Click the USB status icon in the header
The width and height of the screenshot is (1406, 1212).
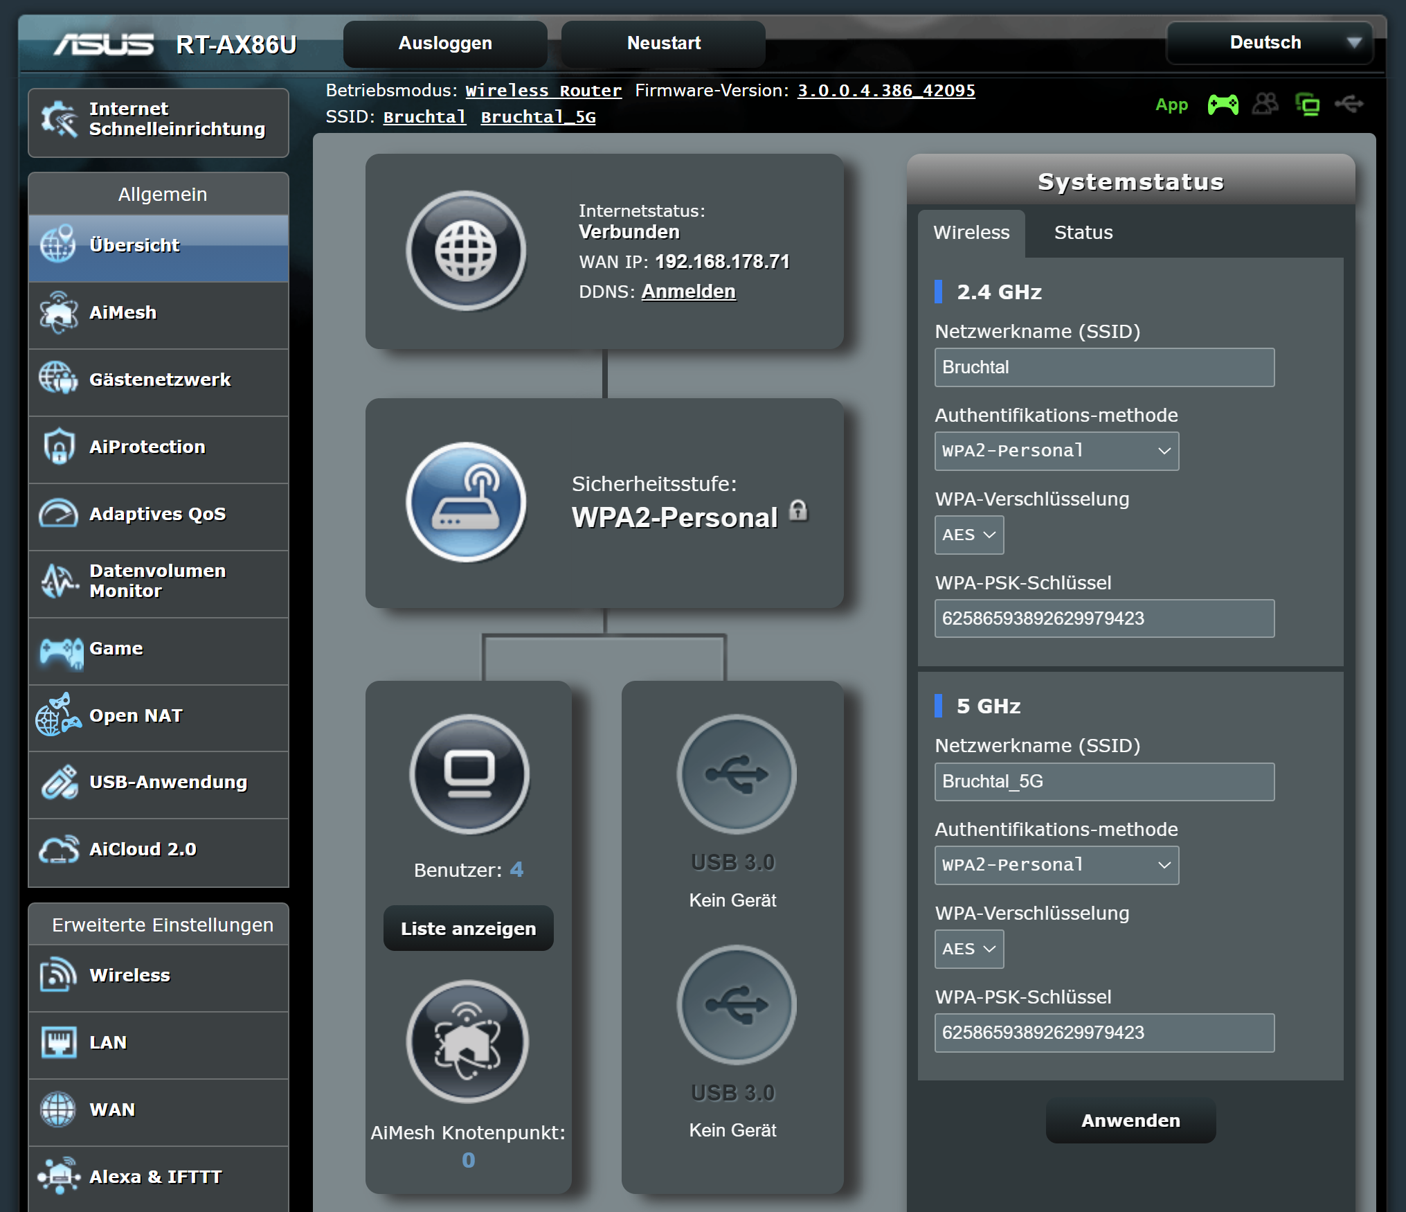[x=1349, y=105]
